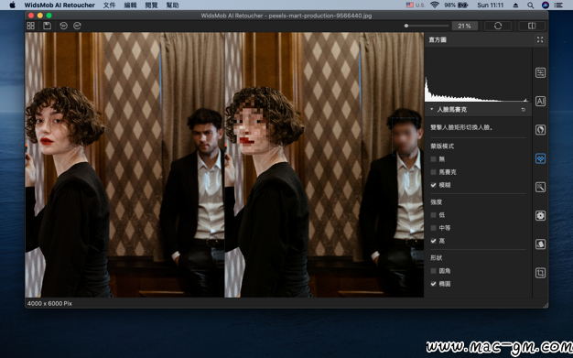Click the reset rotate button in toolbar
The height and width of the screenshot is (358, 573).
point(498,26)
